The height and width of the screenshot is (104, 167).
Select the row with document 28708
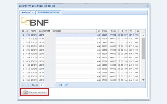pyautogui.click(x=80, y=69)
